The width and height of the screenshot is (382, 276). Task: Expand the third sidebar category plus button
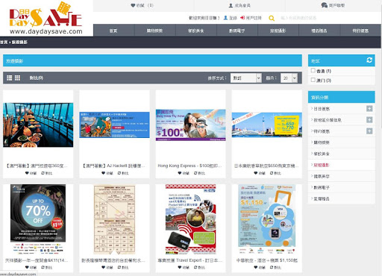click(369, 131)
